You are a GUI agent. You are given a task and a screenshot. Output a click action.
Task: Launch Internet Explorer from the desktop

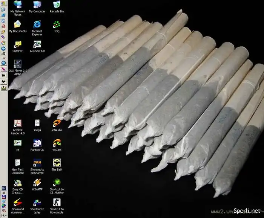(37, 25)
